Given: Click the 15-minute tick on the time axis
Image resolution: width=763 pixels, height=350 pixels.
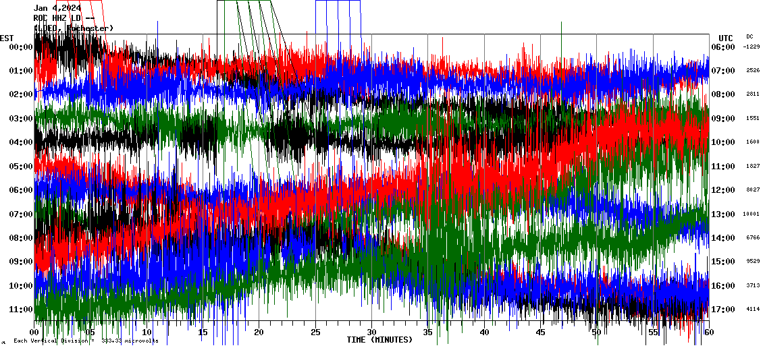Looking at the screenshot, I should 203,332.
